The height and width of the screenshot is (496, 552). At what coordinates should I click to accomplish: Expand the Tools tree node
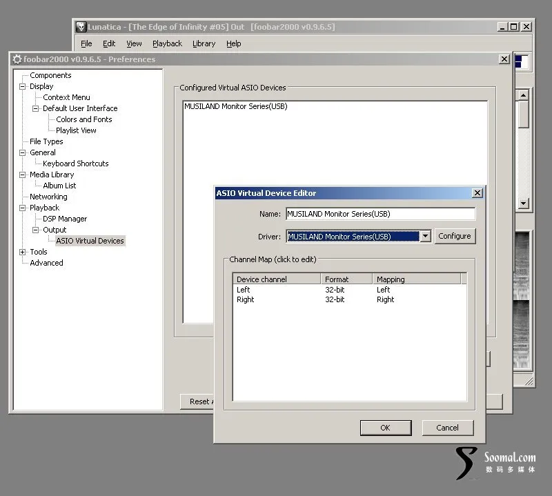23,252
